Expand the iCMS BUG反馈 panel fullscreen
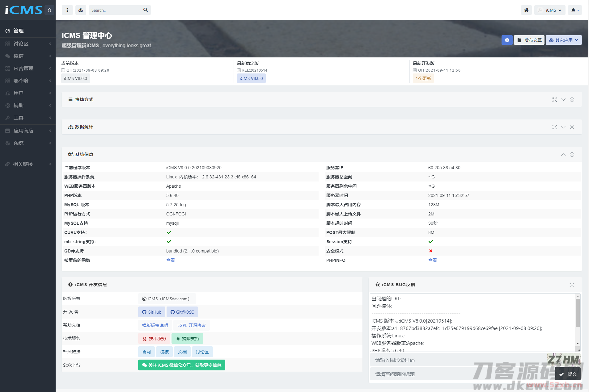589x392 pixels. [x=572, y=285]
